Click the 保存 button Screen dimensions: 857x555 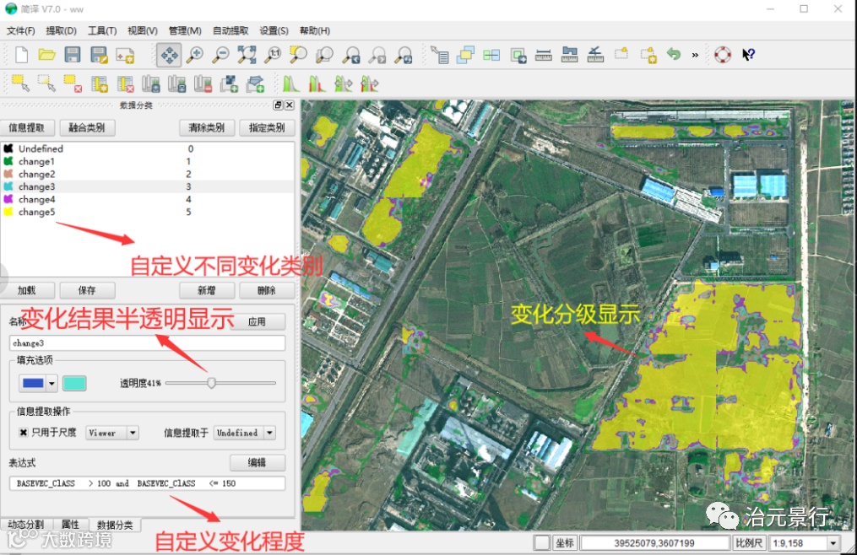87,290
